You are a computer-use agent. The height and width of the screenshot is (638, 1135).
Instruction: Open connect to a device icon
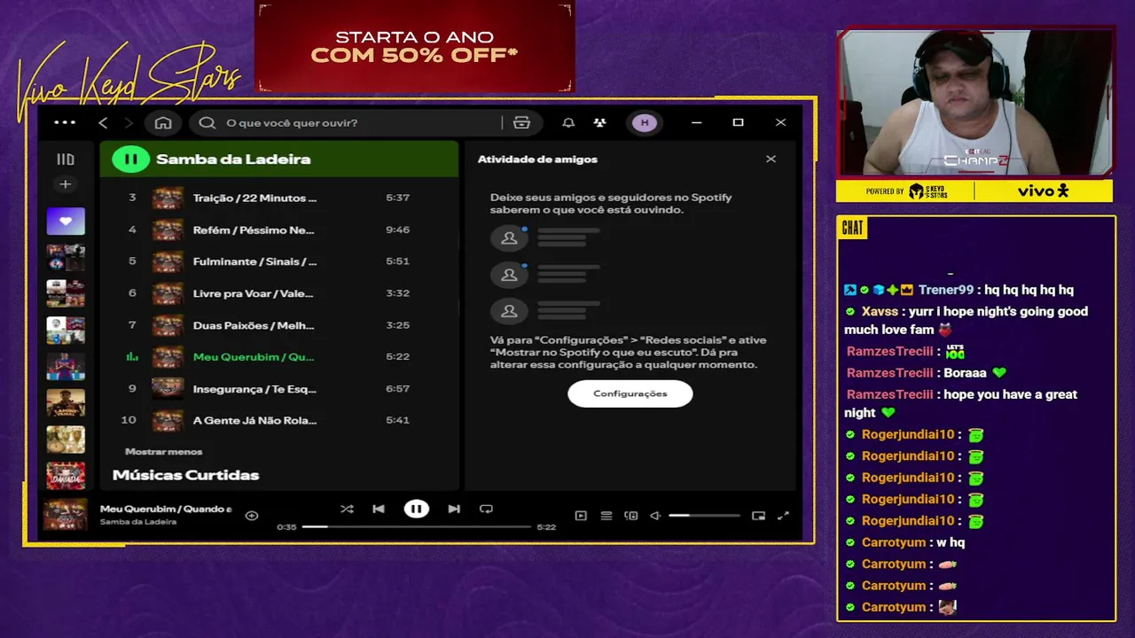(631, 515)
